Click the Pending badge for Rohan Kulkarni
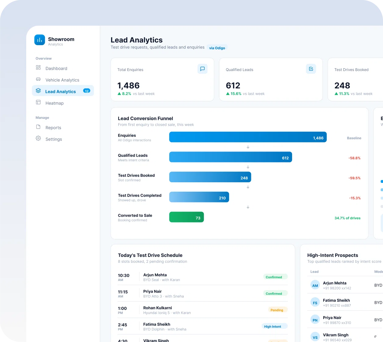Screen dimensions: 383x342 pos(278,310)
